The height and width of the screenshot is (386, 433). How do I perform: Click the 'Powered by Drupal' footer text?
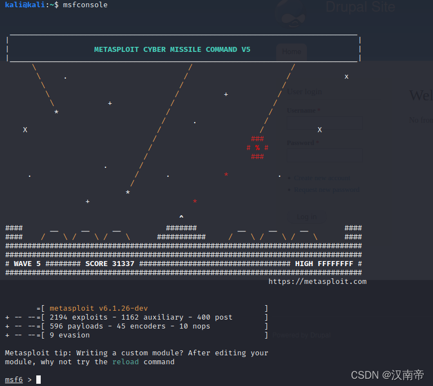click(x=301, y=335)
